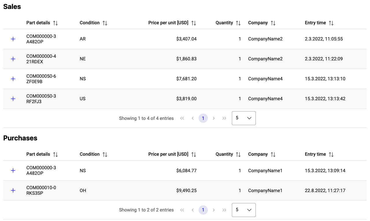Screen dimensions: 370x221
Task: Click Sales price $1,860.83
Action: coord(186,59)
